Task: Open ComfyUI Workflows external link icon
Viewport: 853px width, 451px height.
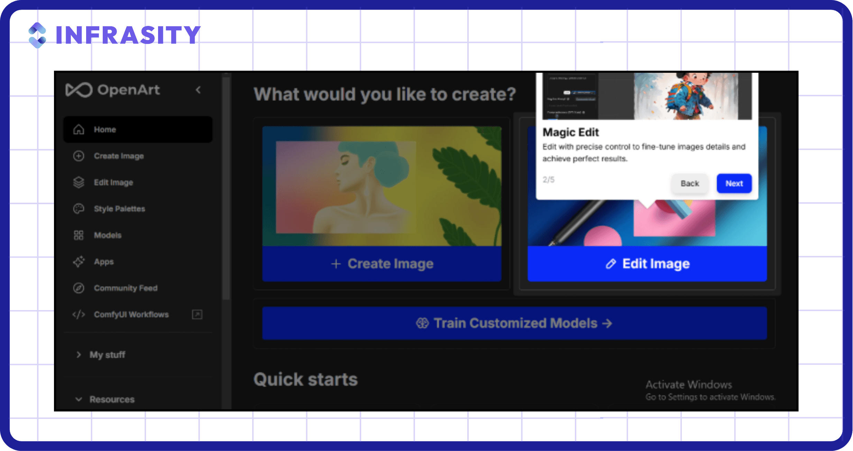Action: 197,315
